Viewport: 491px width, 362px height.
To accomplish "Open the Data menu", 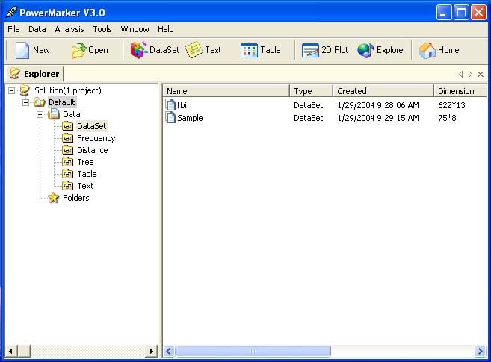I will [x=37, y=29].
